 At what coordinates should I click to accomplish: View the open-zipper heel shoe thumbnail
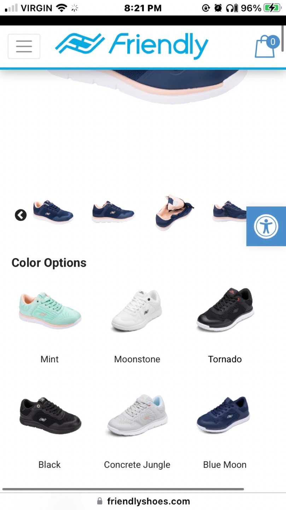pyautogui.click(x=174, y=212)
